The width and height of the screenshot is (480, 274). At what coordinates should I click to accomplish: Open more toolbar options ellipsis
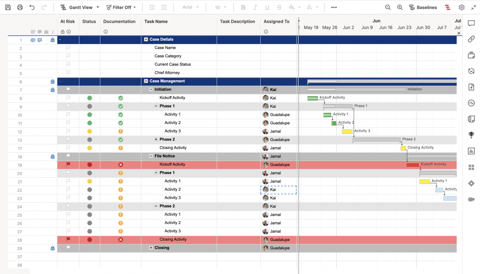pyautogui.click(x=334, y=7)
